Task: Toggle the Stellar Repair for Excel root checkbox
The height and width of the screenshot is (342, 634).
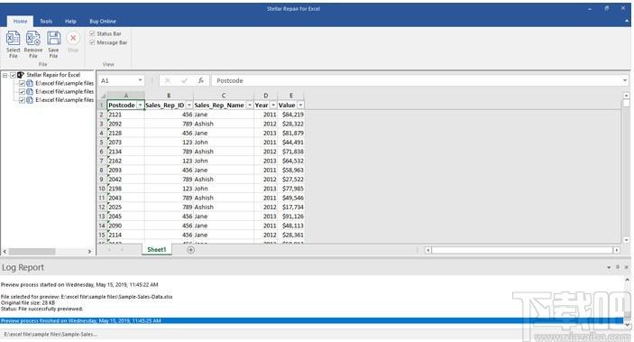Action: [x=13, y=75]
